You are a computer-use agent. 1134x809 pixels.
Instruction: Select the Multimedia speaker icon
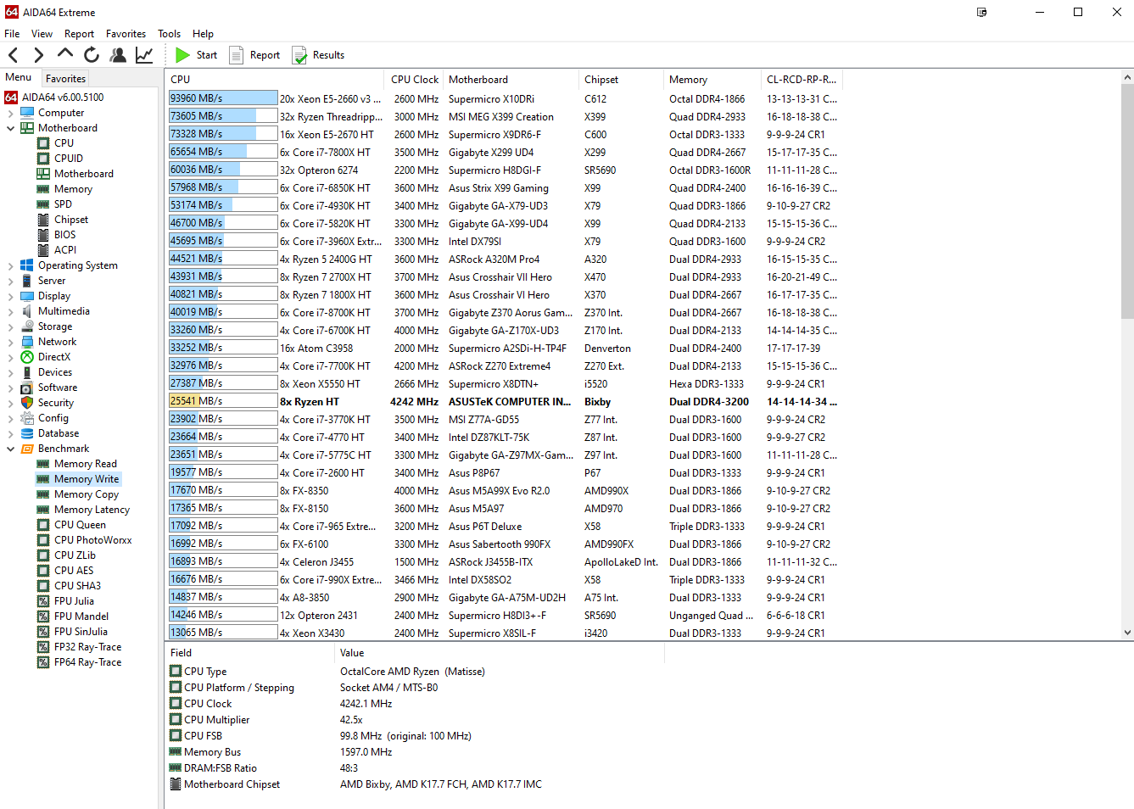coord(27,311)
